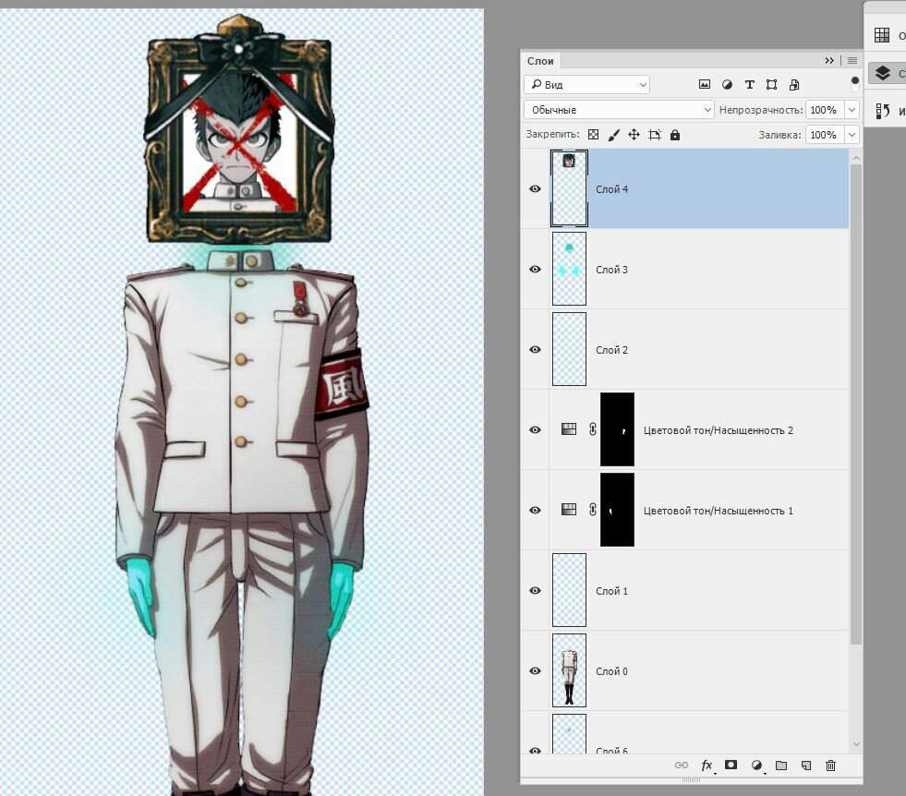Click layer name Слой 0

[x=612, y=671]
